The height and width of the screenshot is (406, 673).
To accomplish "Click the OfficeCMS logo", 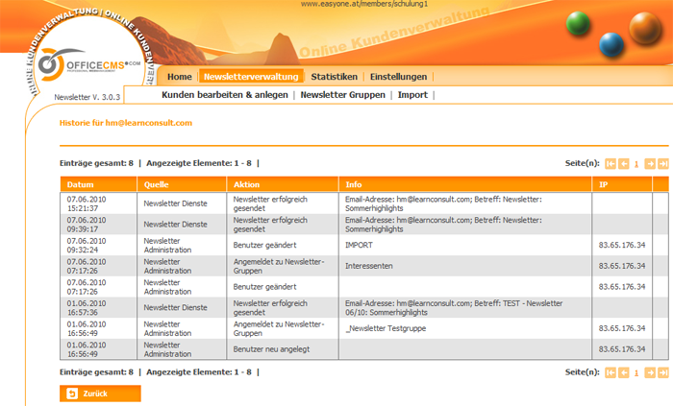I will pos(88,64).
